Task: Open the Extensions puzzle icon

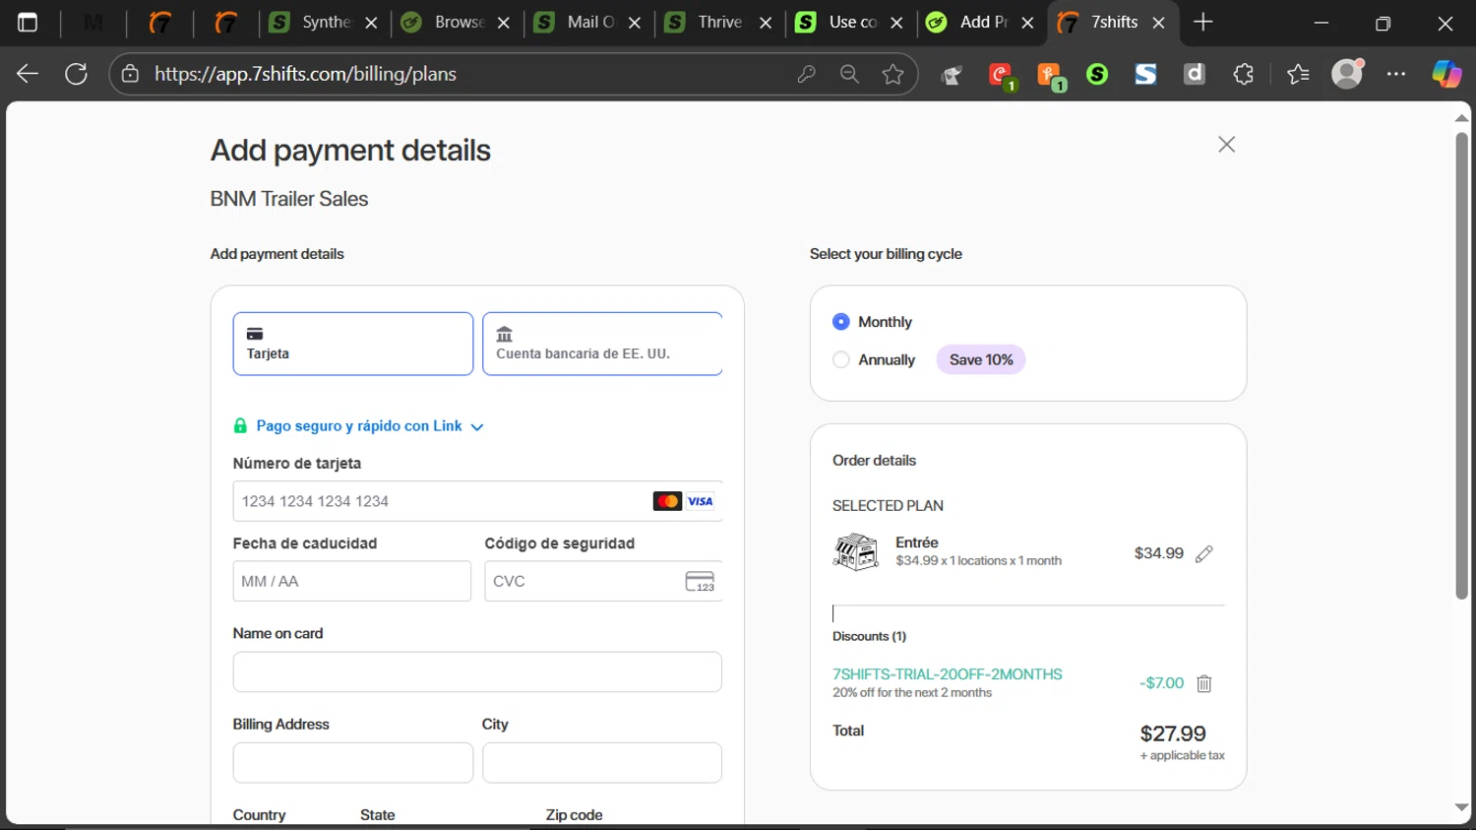Action: click(1243, 74)
